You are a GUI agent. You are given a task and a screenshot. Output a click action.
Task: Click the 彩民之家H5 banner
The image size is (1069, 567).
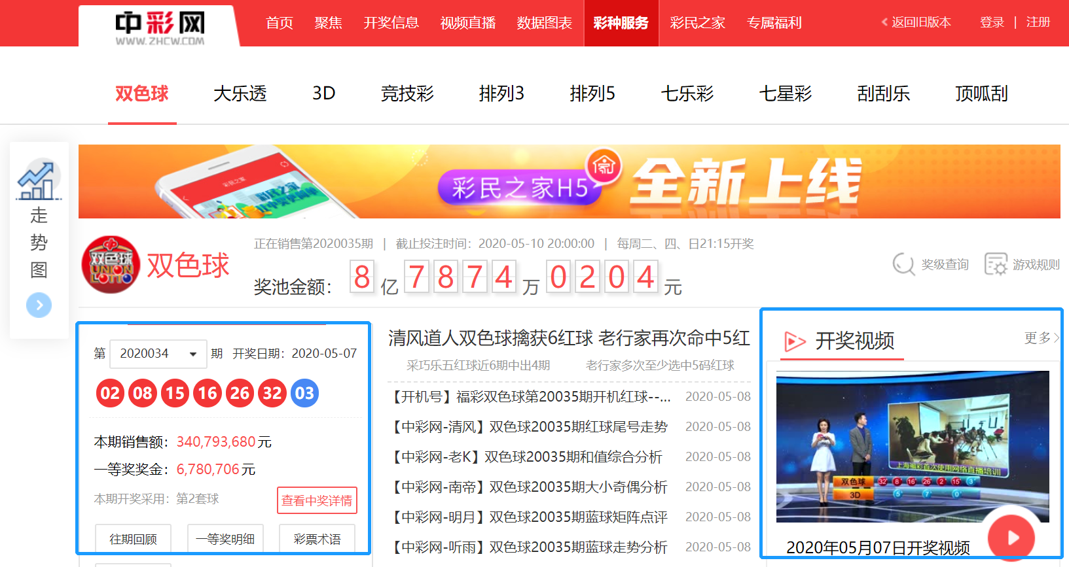point(569,182)
